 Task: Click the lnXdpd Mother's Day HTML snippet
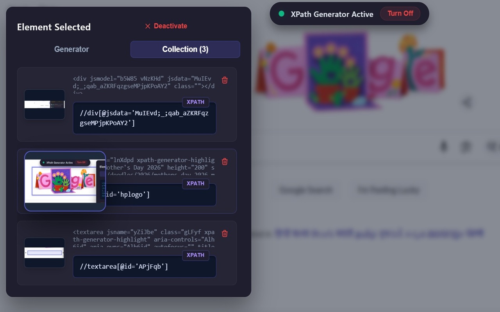coord(161,167)
